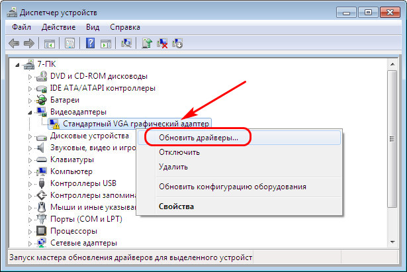
Task: Maximize the Диспетчер устройств window
Action: point(368,13)
